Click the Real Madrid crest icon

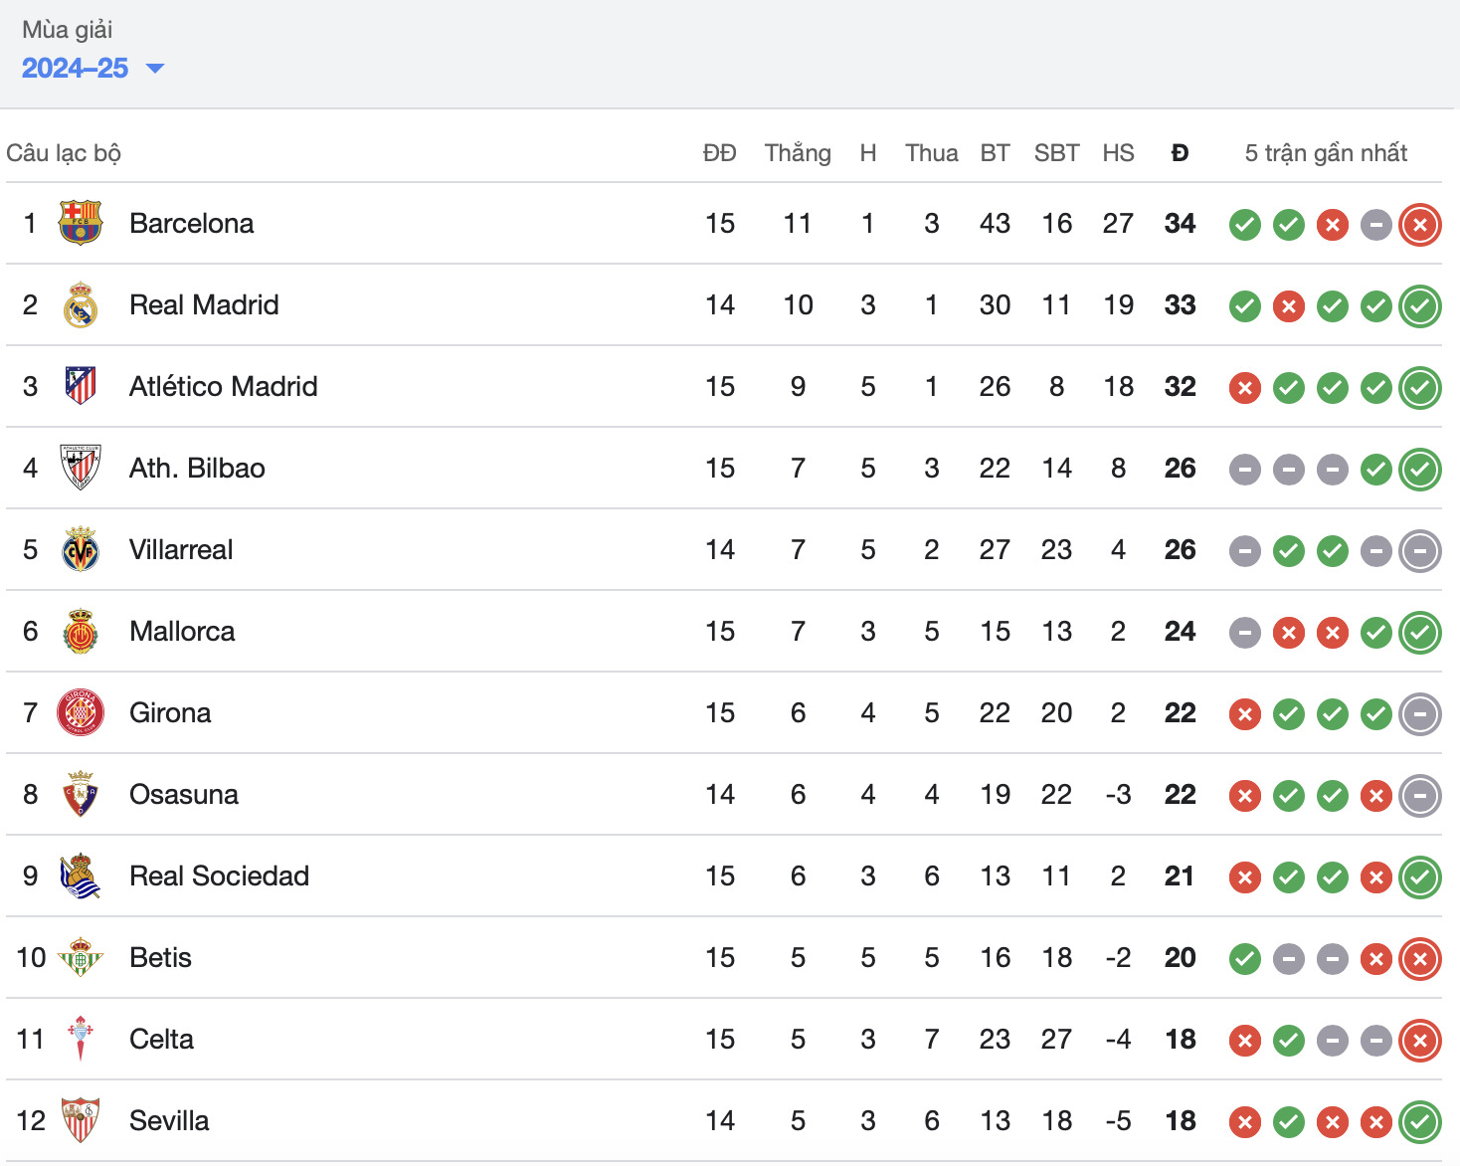[x=81, y=304]
